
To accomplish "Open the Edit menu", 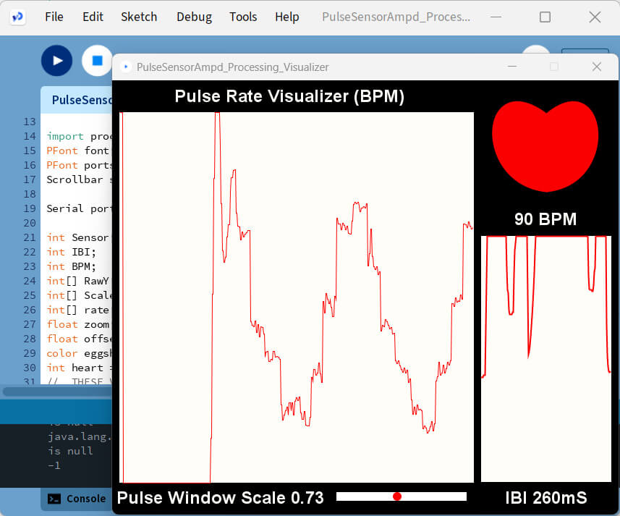I will (x=93, y=17).
